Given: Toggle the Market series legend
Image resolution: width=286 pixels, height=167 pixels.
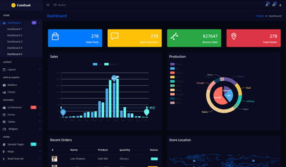Looking at the screenshot, I should 110,64.
